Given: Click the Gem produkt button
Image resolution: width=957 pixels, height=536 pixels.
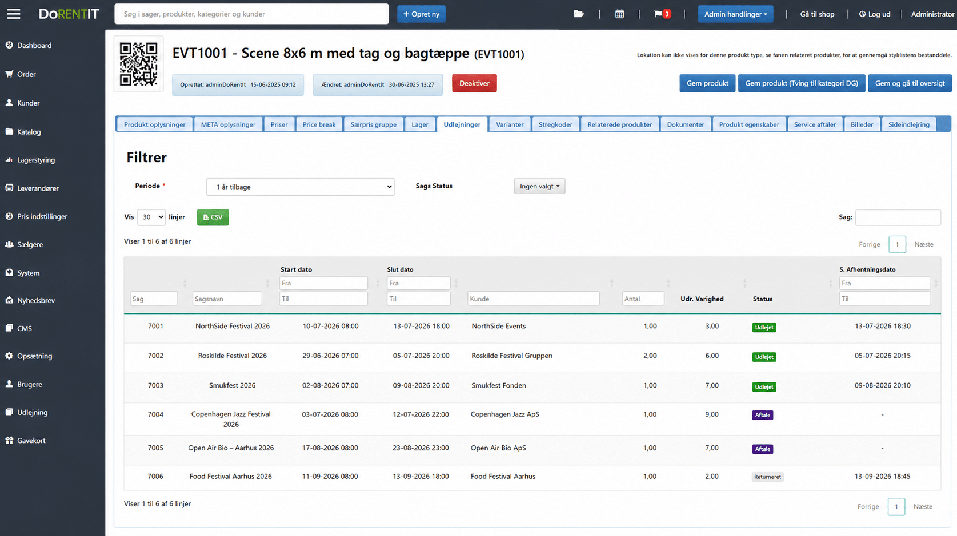Looking at the screenshot, I should [707, 83].
